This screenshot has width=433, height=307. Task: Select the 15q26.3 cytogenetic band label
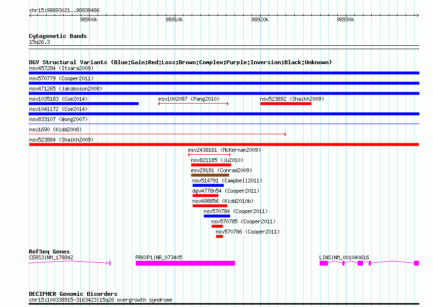point(39,42)
